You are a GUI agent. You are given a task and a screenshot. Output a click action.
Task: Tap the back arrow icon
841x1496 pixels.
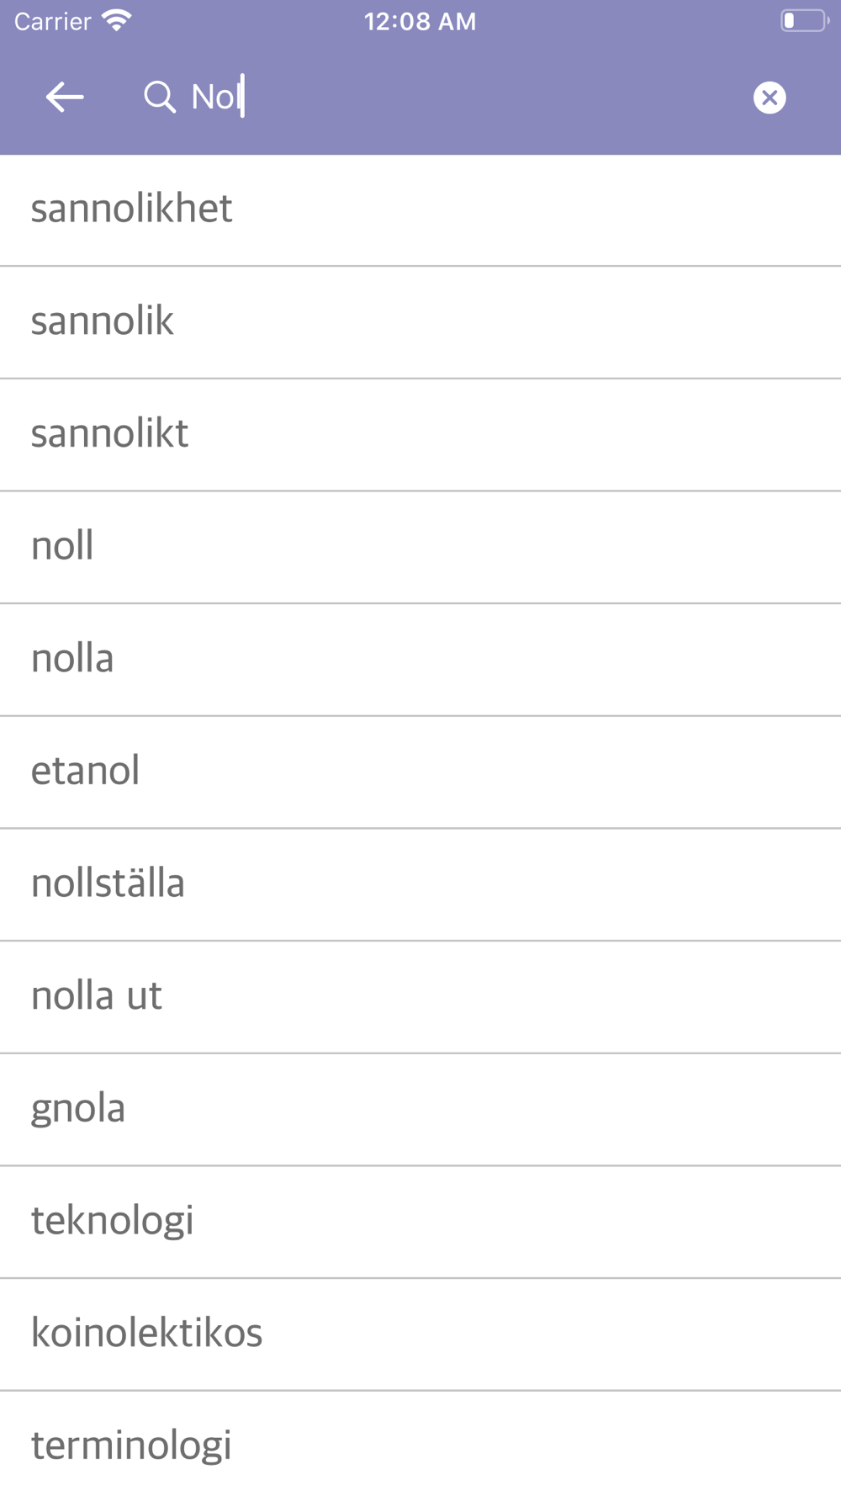[x=65, y=98]
